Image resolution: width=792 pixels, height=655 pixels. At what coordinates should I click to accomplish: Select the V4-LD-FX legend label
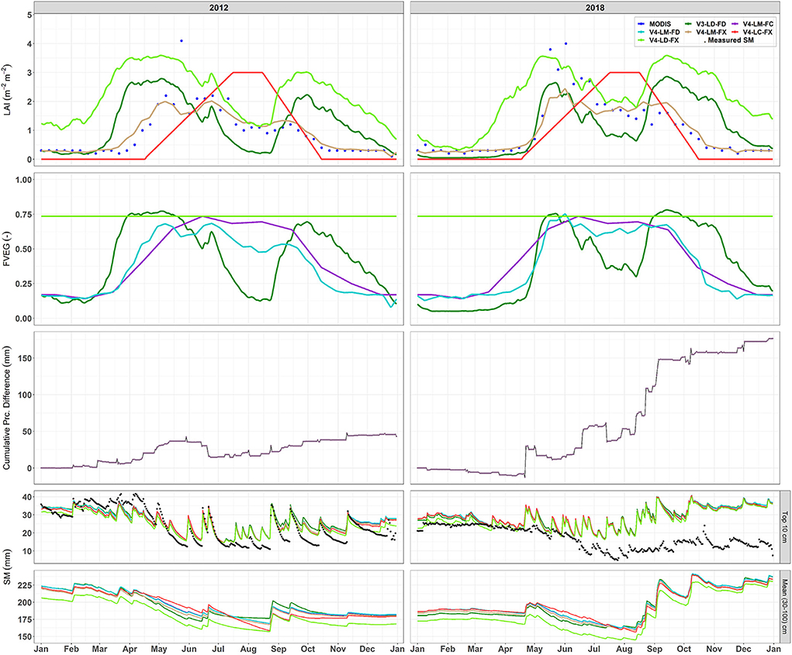click(x=664, y=40)
